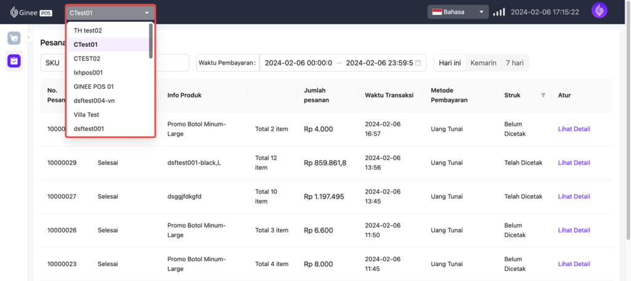
Task: Select TH test02 from store list
Action: (88, 30)
